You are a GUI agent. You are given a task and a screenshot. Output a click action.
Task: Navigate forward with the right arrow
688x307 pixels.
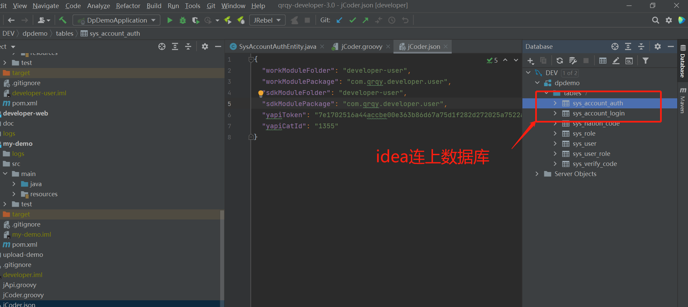25,20
